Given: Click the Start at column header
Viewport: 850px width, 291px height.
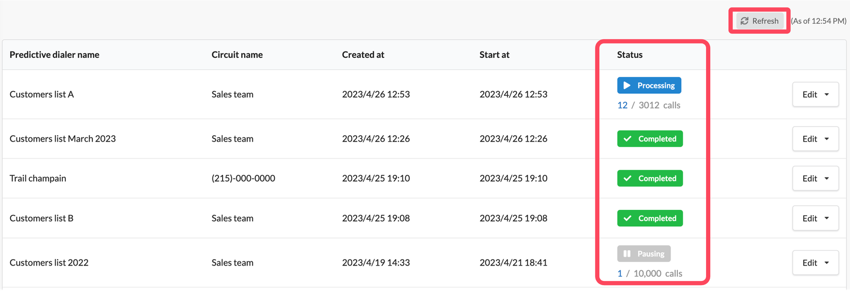Looking at the screenshot, I should point(494,55).
